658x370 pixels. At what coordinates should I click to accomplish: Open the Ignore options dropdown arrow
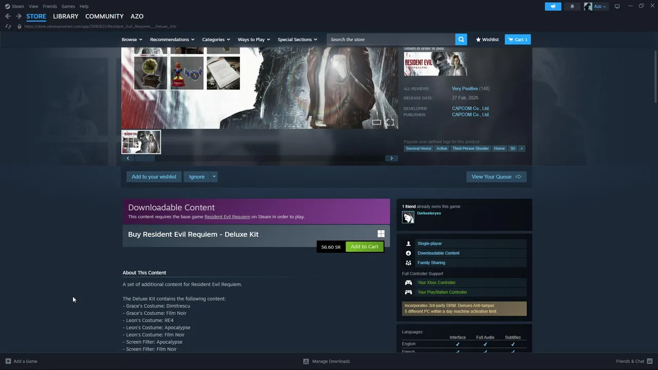[214, 177]
